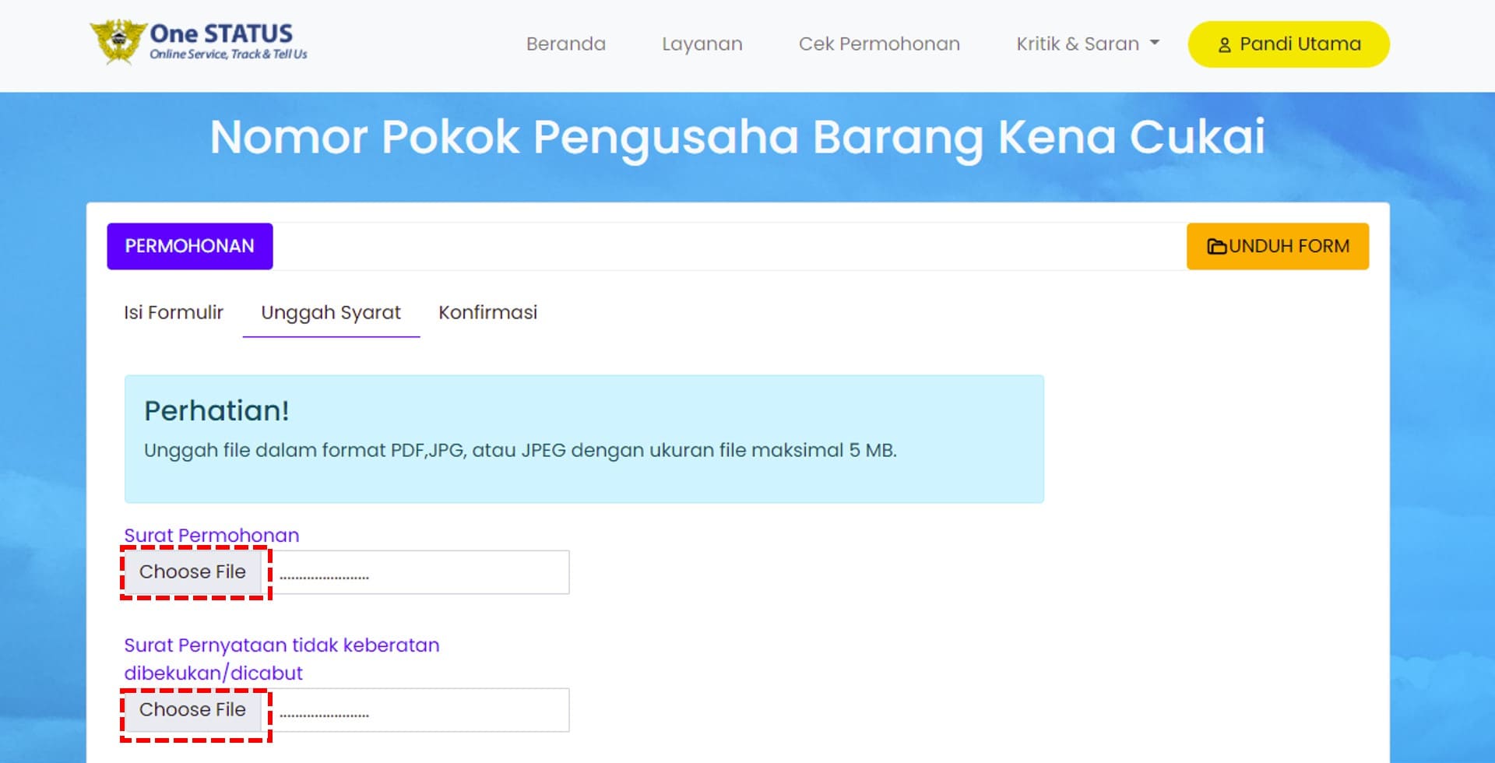This screenshot has height=763, width=1495.
Task: Switch to the Isi Formulir tab
Action: (x=173, y=312)
